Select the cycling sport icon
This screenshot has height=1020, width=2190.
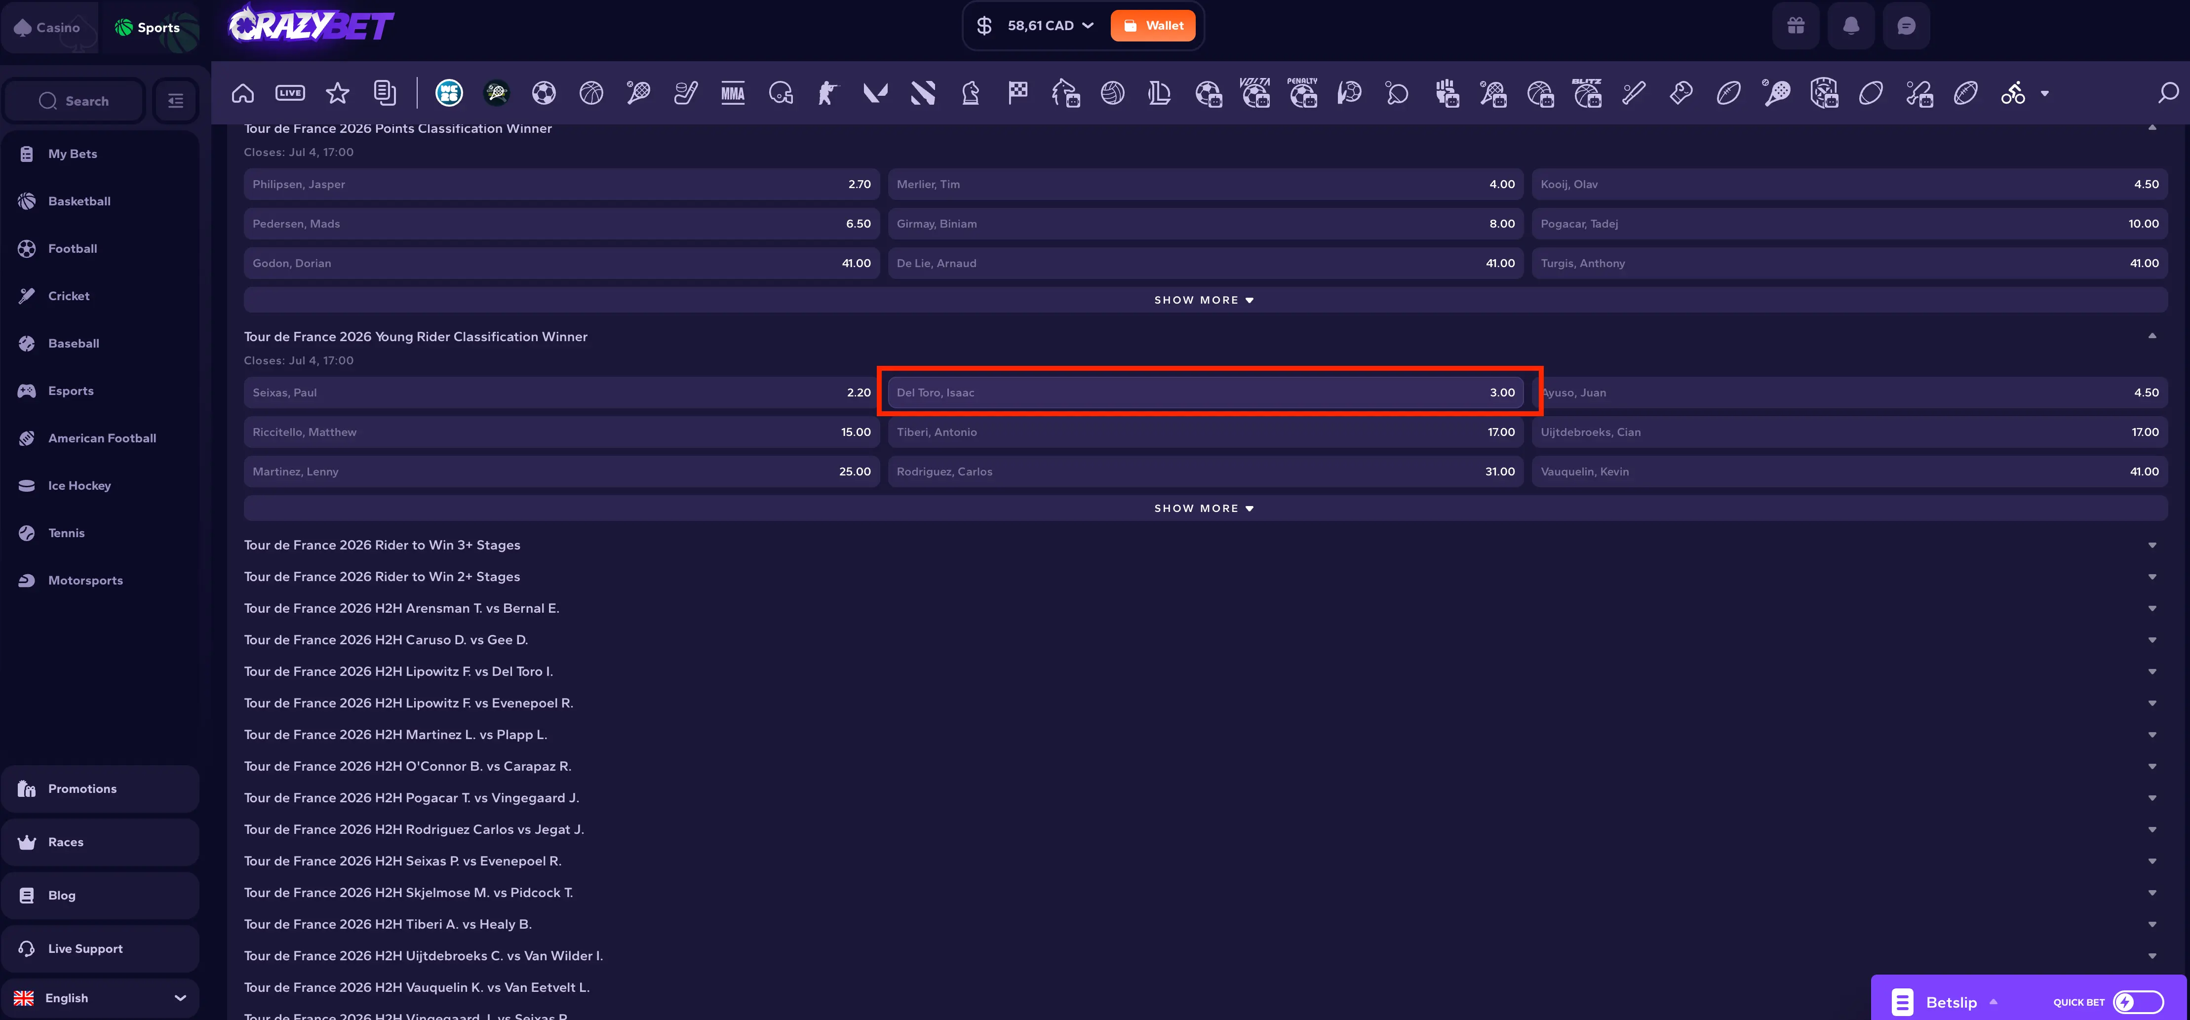click(2012, 93)
